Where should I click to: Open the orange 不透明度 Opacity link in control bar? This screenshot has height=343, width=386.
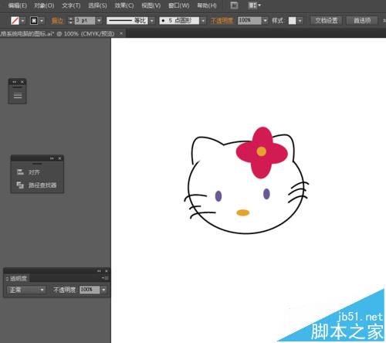(222, 21)
